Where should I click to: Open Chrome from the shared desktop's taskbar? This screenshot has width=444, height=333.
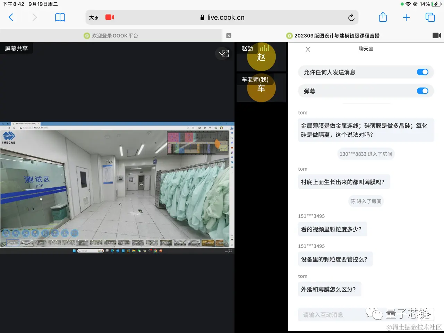click(x=155, y=251)
